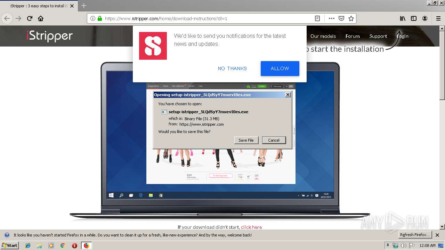This screenshot has width=445, height=250.
Task: Open Windows Explorer folder in taskbar
Action: point(39,245)
